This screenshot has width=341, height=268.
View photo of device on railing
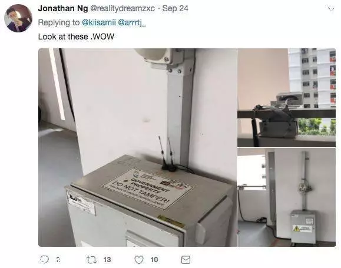[286, 98]
